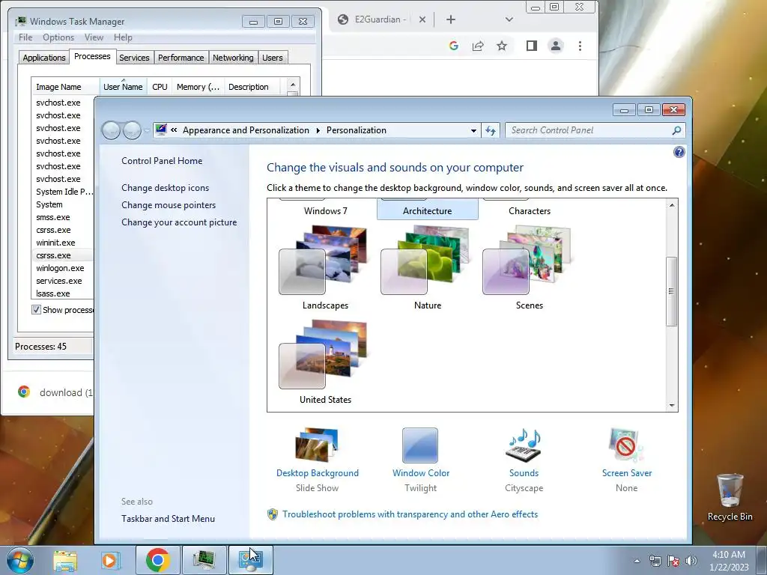The height and width of the screenshot is (575, 767).
Task: Open the Help menu in Task Manager
Action: [x=123, y=37]
